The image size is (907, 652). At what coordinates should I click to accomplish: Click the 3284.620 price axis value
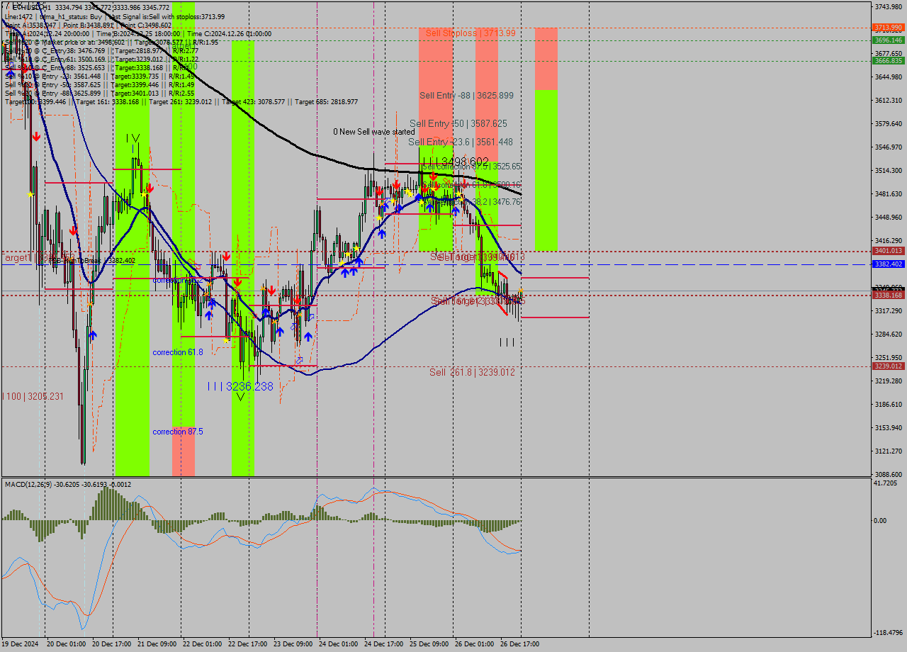[x=889, y=335]
